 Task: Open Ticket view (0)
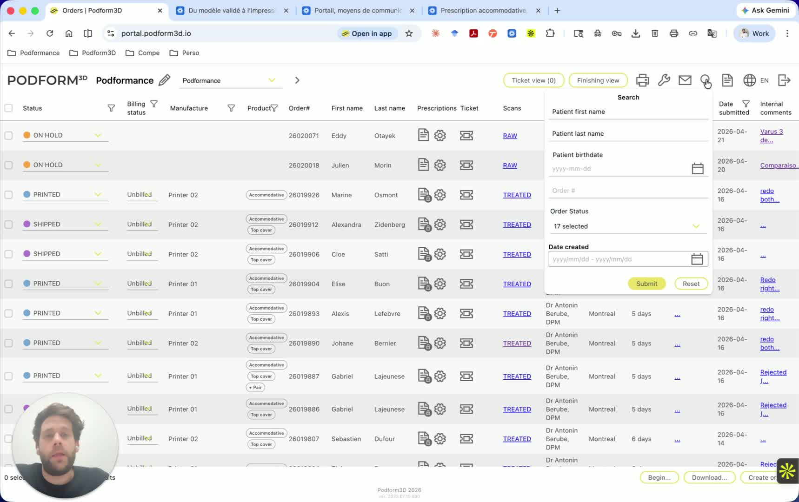tap(533, 80)
